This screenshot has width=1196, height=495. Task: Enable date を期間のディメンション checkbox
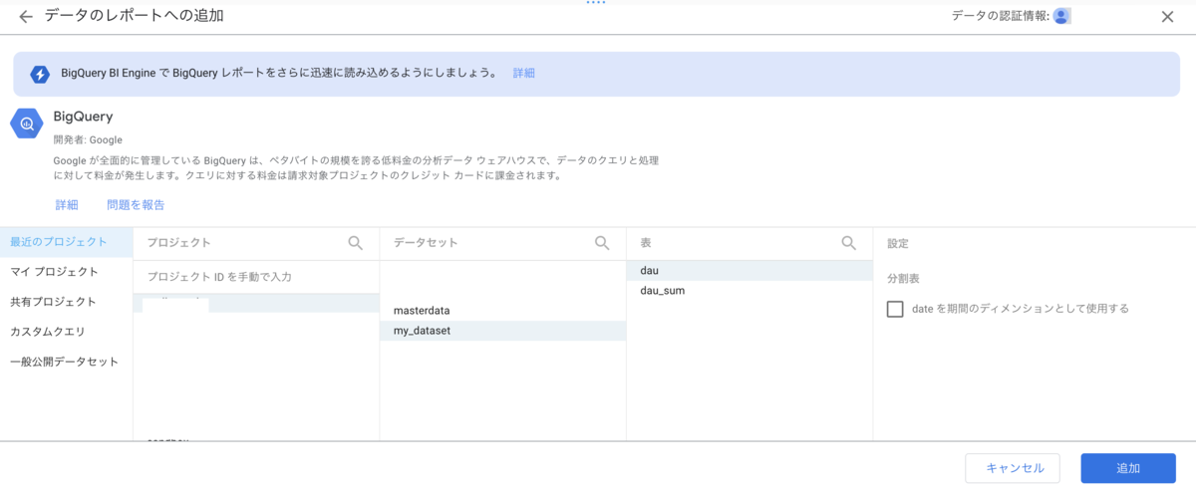pyautogui.click(x=895, y=309)
